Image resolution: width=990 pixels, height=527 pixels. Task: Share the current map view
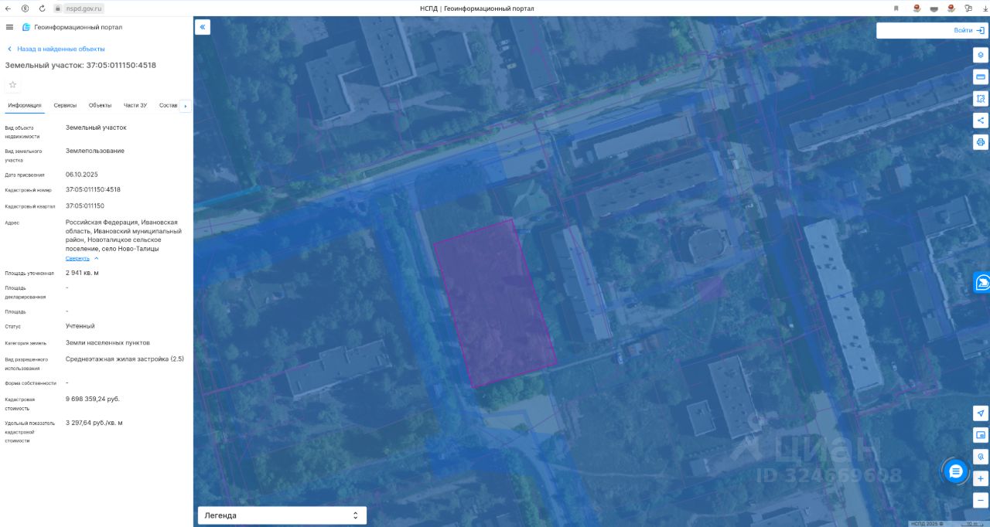click(x=981, y=121)
